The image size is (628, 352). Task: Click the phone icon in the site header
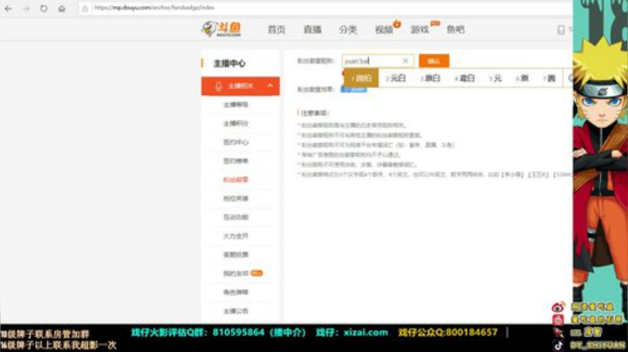point(561,30)
